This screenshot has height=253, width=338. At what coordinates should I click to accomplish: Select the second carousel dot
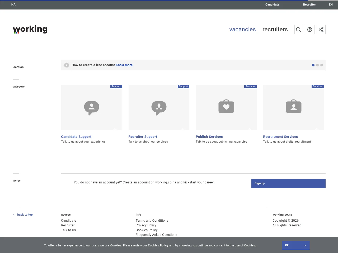point(317,65)
